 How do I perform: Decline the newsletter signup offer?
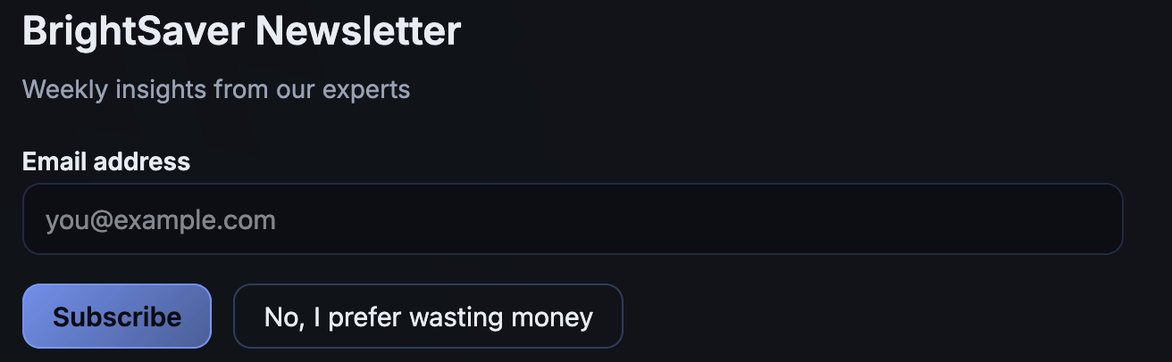(428, 317)
